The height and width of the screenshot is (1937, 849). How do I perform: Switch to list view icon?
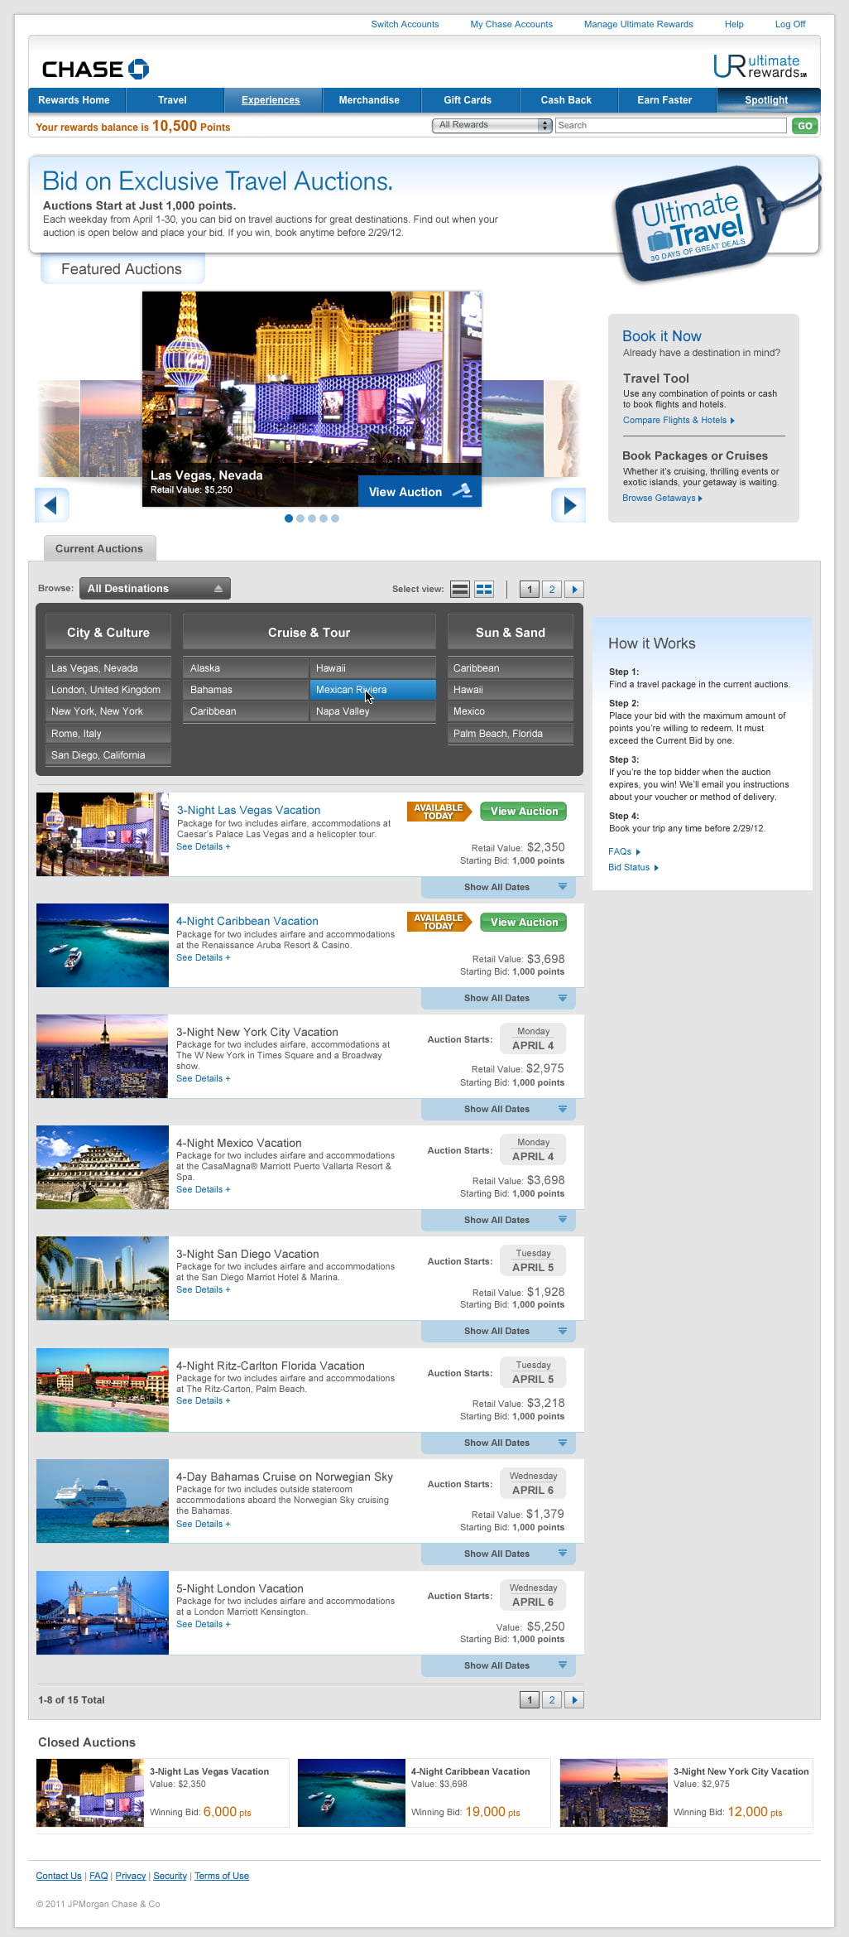pos(460,590)
